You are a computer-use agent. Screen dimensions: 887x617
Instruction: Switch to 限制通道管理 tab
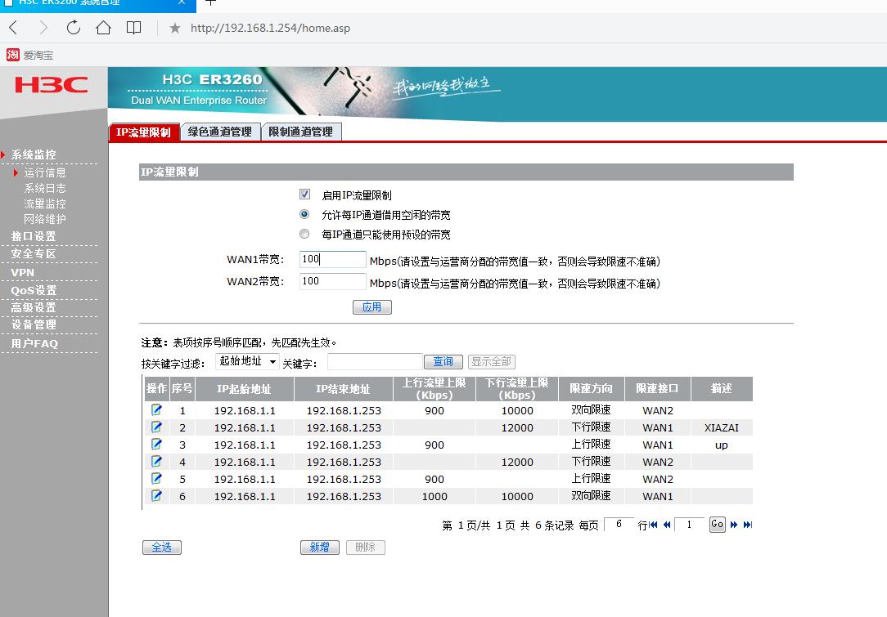pyautogui.click(x=301, y=132)
